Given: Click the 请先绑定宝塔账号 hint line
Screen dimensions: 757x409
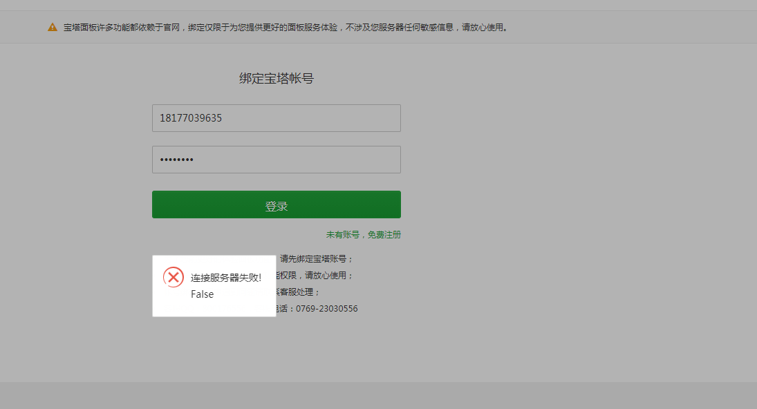Looking at the screenshot, I should [316, 259].
